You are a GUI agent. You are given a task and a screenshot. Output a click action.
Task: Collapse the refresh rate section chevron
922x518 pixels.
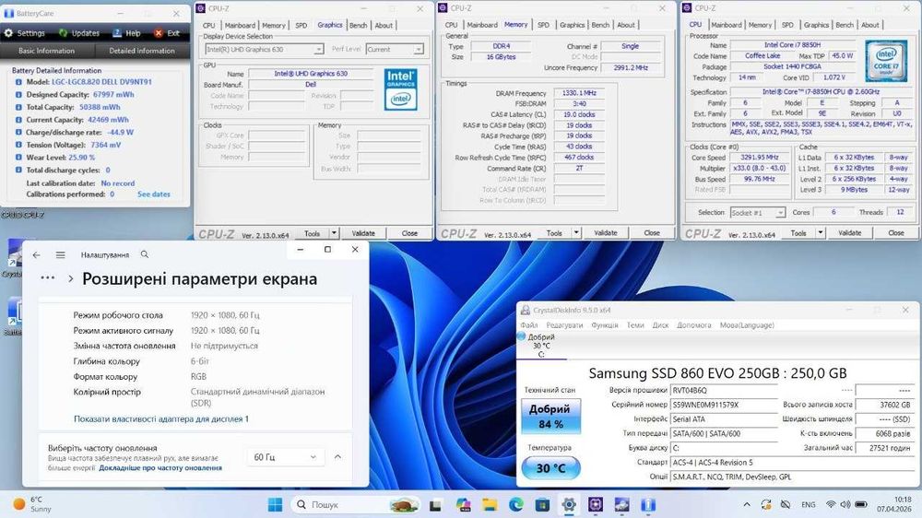coord(337,457)
